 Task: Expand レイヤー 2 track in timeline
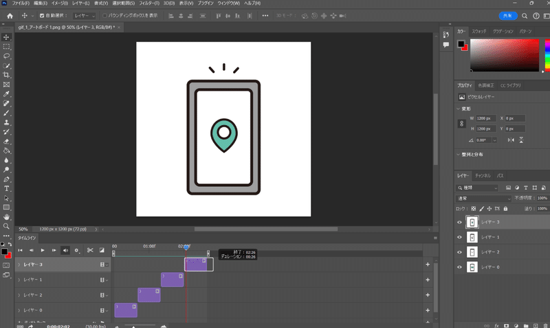[19, 295]
